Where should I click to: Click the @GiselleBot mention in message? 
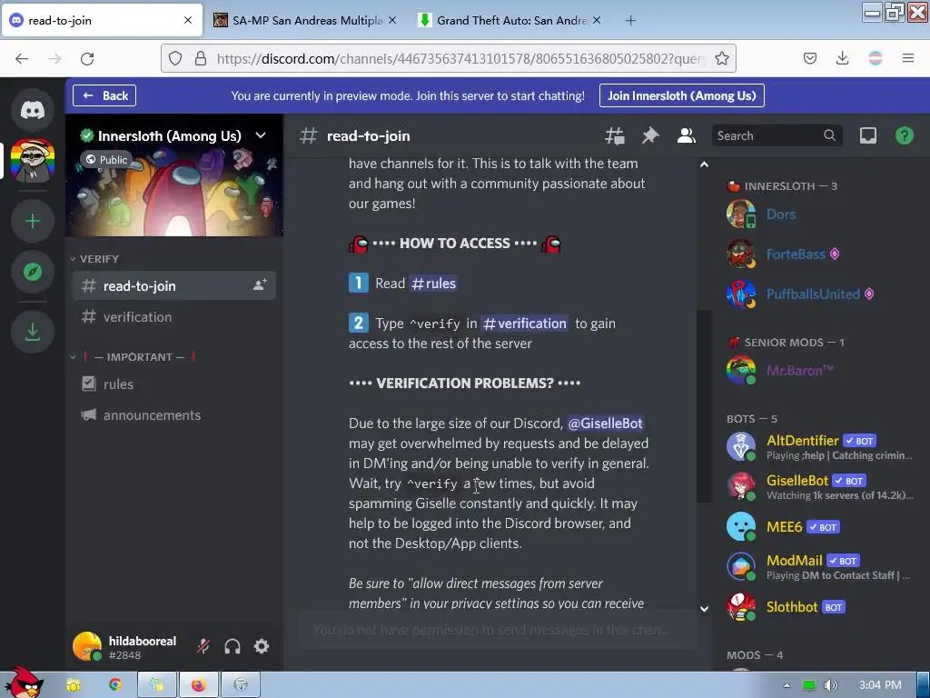point(605,424)
